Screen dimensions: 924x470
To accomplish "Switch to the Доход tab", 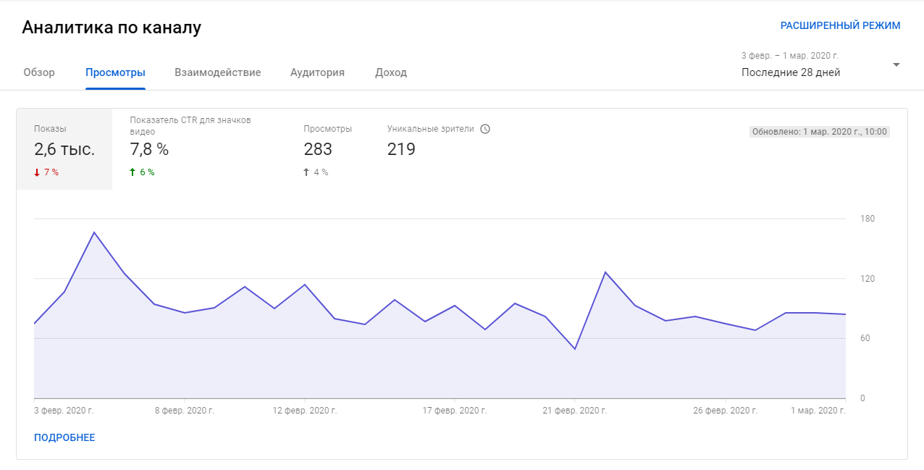I will click(391, 72).
